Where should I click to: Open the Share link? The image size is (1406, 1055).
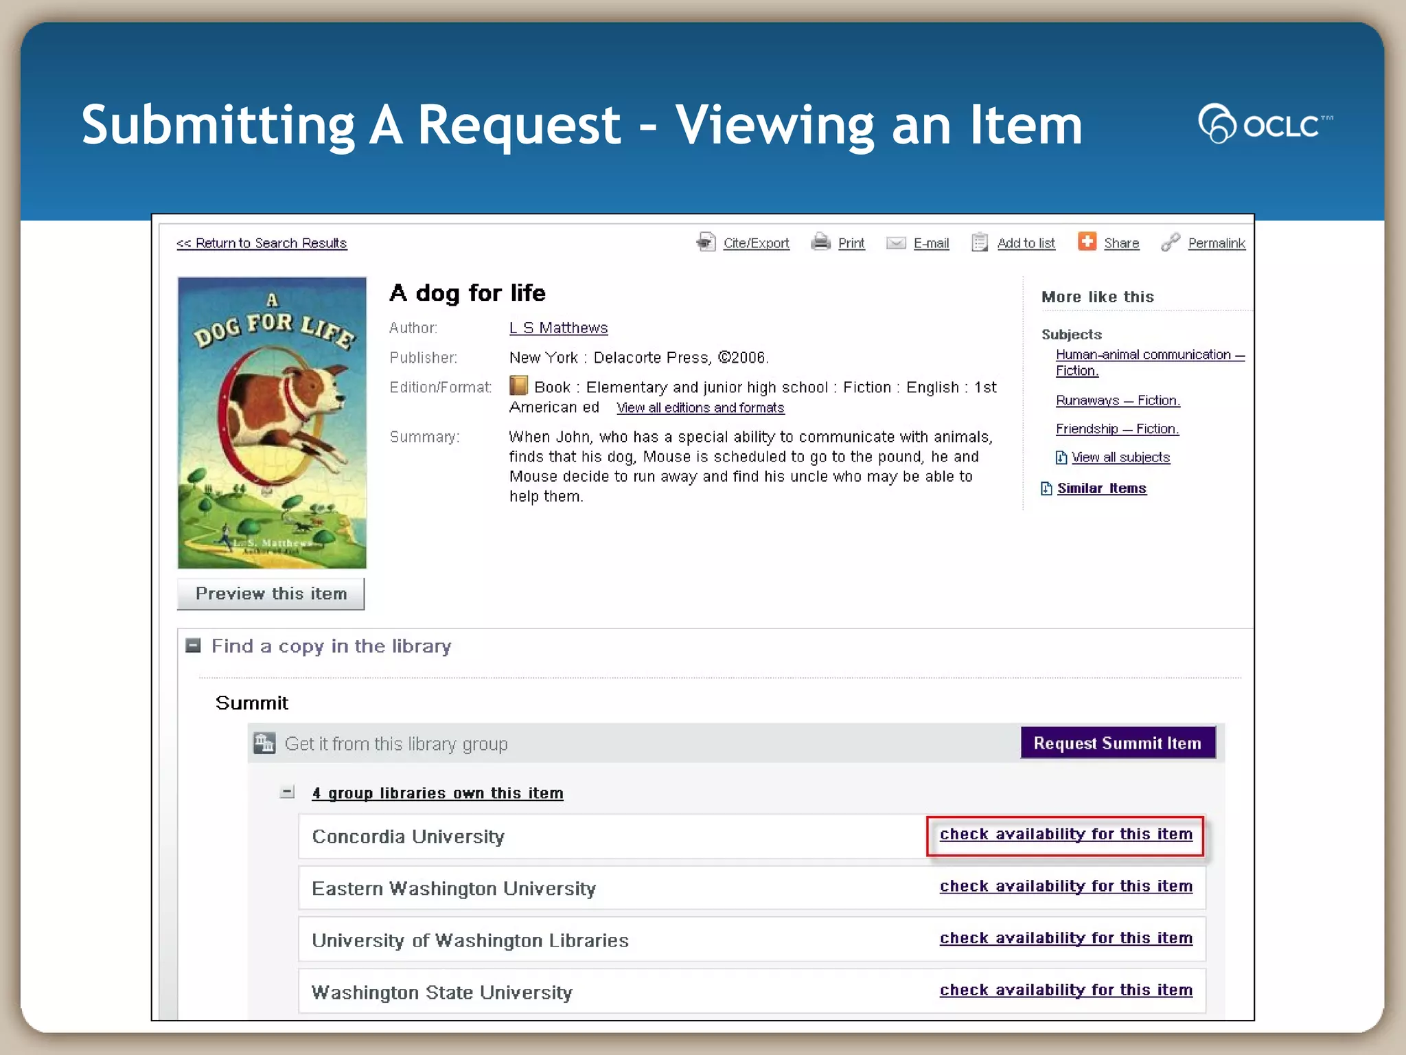click(x=1121, y=243)
